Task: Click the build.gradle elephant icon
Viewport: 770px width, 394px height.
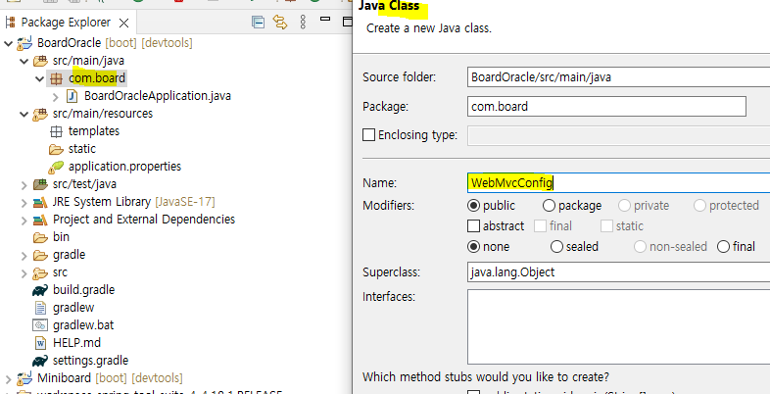Action: 40,290
